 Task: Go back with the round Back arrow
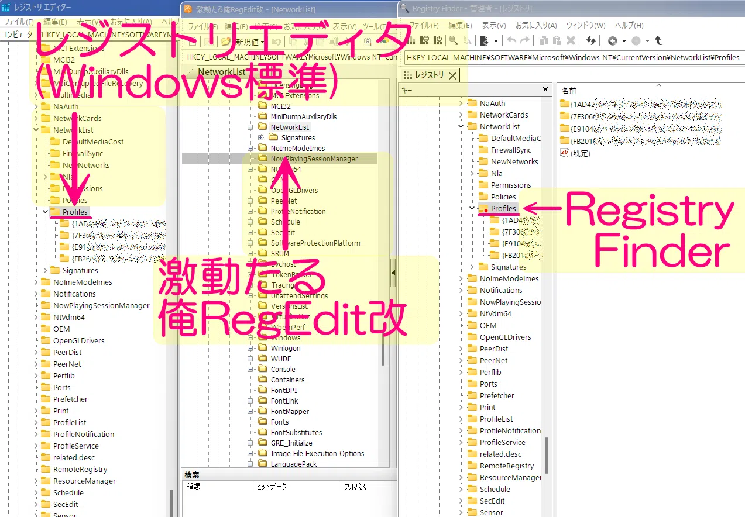click(x=613, y=40)
